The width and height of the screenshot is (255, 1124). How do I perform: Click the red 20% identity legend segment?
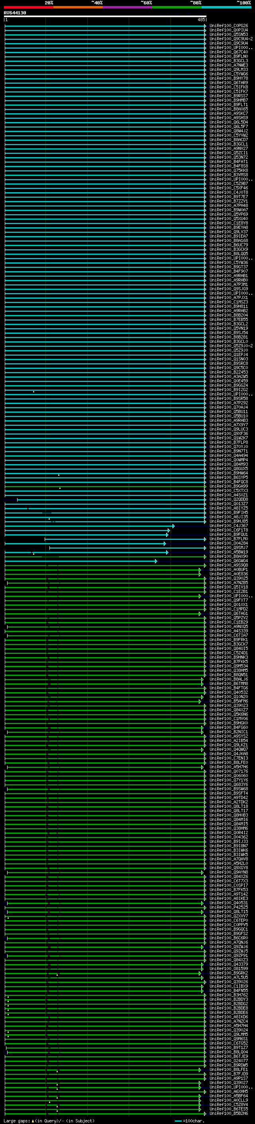coord(29,7)
